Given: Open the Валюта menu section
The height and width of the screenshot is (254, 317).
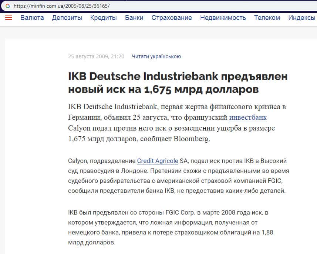Looking at the screenshot, I should coord(32,18).
